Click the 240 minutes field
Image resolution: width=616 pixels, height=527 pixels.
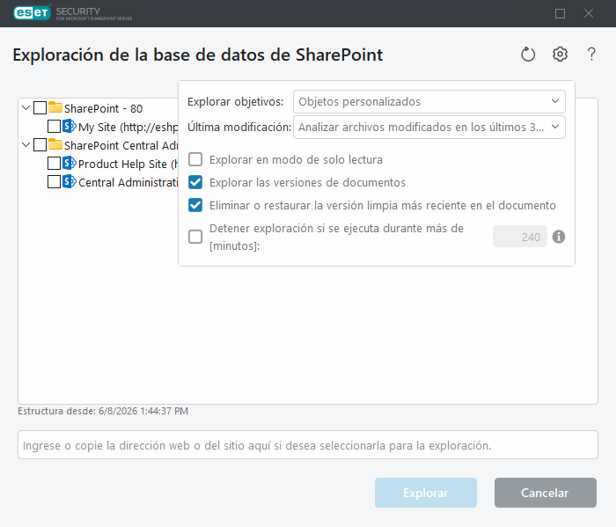(x=520, y=237)
